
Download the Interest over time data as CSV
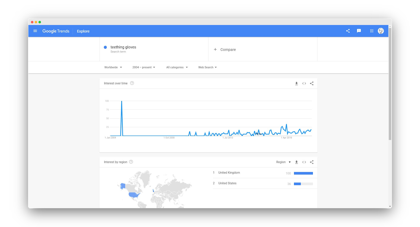coord(296,83)
